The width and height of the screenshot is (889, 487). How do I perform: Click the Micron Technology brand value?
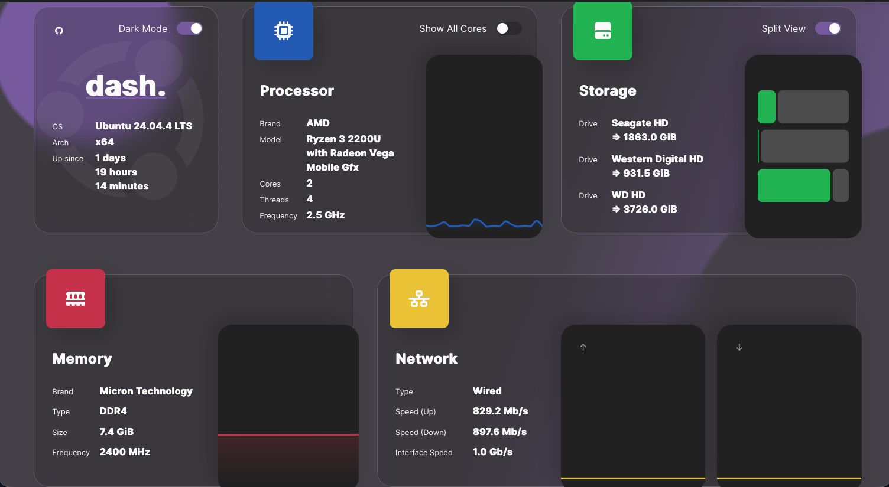click(146, 391)
